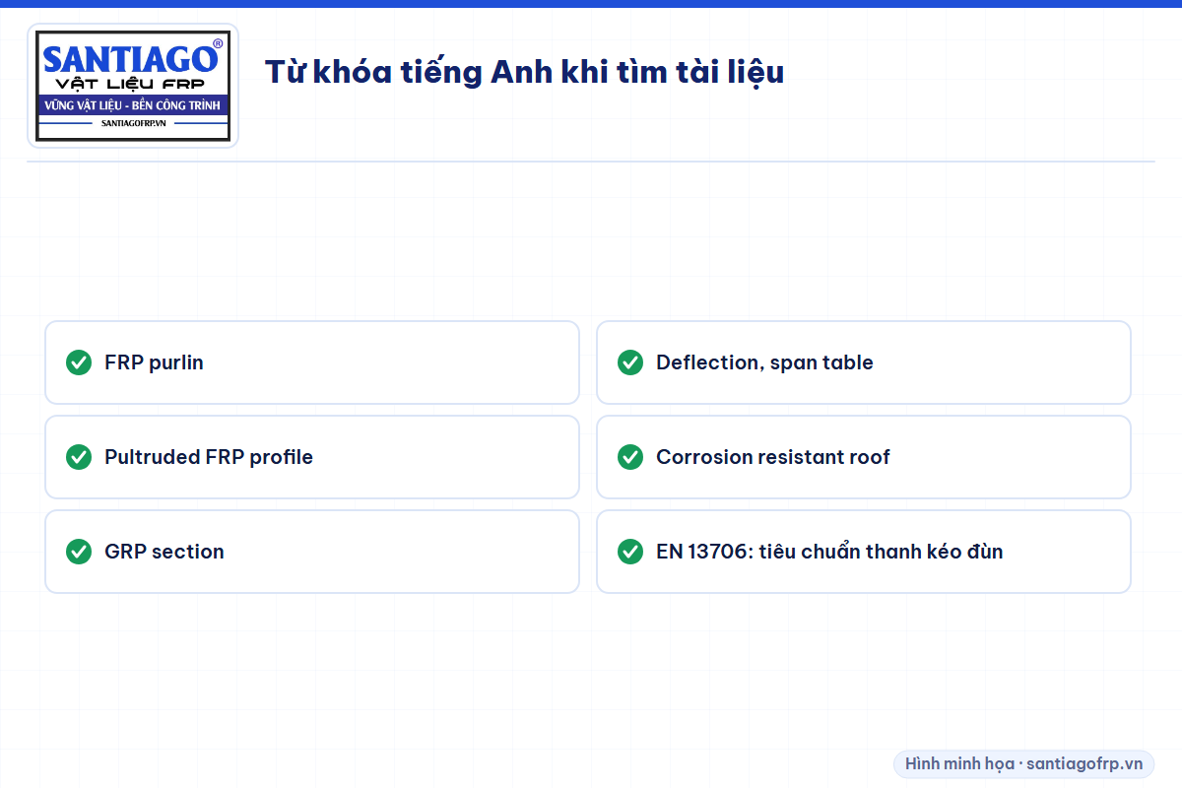The image size is (1182, 788).
Task: Select the 'Corrosion resistant roof' text
Action: (x=773, y=457)
